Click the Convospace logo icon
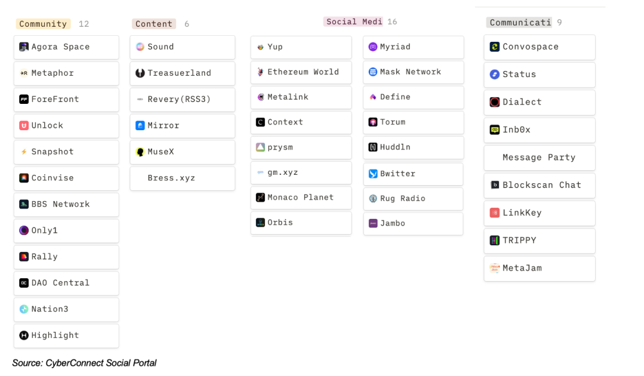The height and width of the screenshot is (376, 644). [494, 47]
